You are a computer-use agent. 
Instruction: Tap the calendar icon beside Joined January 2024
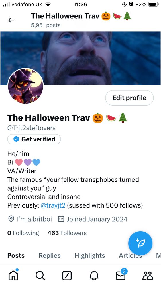click(x=61, y=219)
